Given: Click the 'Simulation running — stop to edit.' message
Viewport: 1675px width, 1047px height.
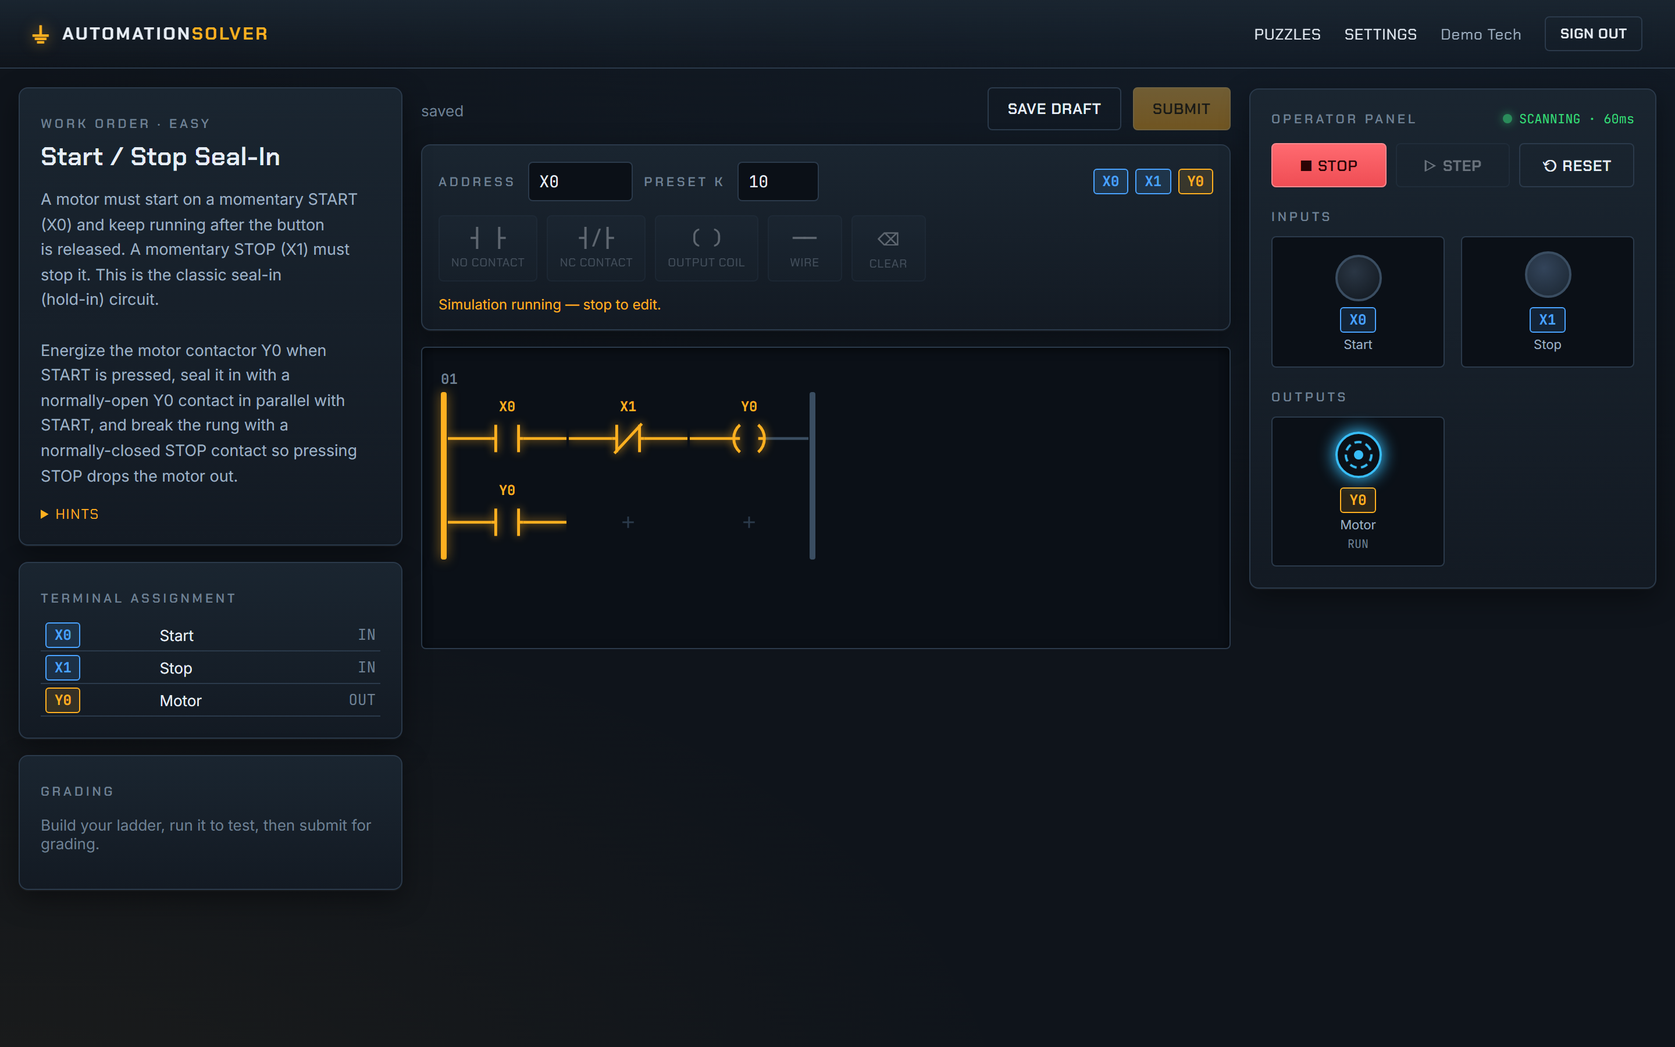Looking at the screenshot, I should tap(550, 305).
